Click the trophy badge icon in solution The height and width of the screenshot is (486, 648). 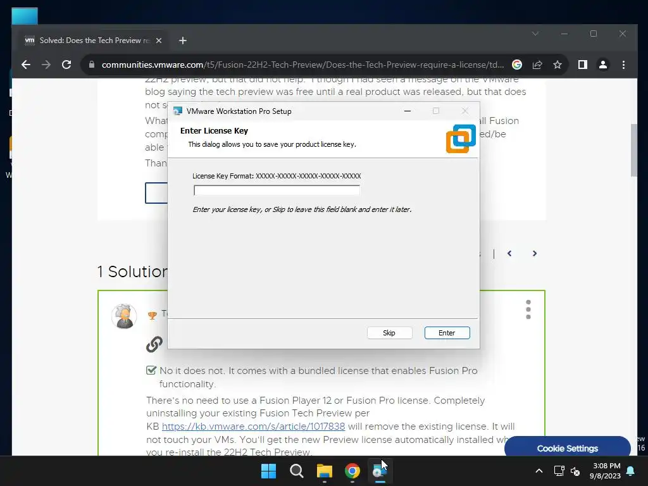click(x=152, y=316)
